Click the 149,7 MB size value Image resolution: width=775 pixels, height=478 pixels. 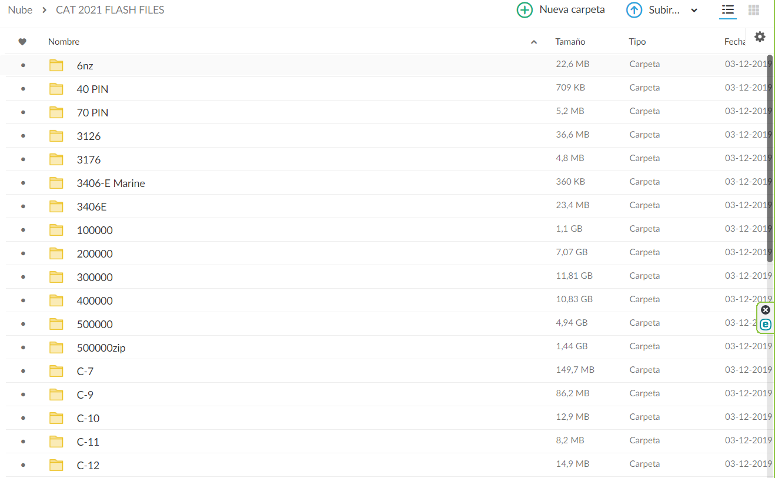[x=576, y=370]
